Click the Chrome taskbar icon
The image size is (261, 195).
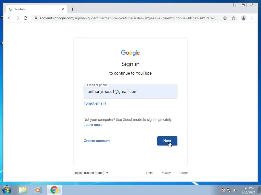click(x=54, y=190)
